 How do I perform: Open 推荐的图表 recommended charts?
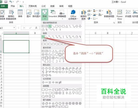(x=83, y=15)
